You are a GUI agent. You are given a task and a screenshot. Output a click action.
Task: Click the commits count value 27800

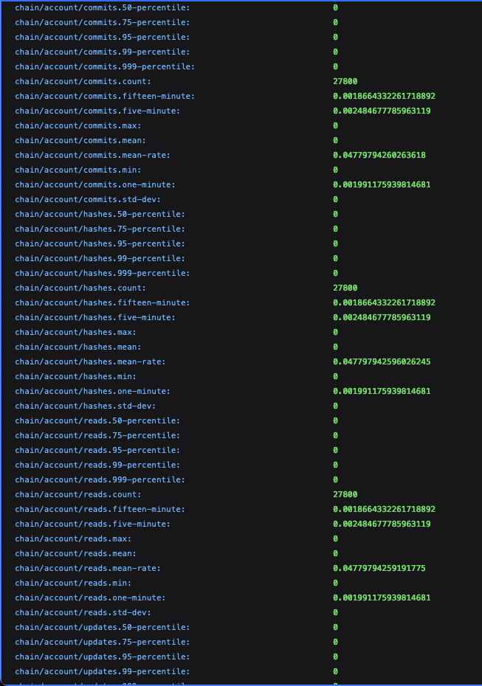pos(345,81)
